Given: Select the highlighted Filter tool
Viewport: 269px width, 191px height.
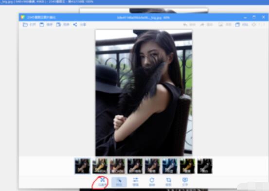Looking at the screenshot, I should [119, 182].
